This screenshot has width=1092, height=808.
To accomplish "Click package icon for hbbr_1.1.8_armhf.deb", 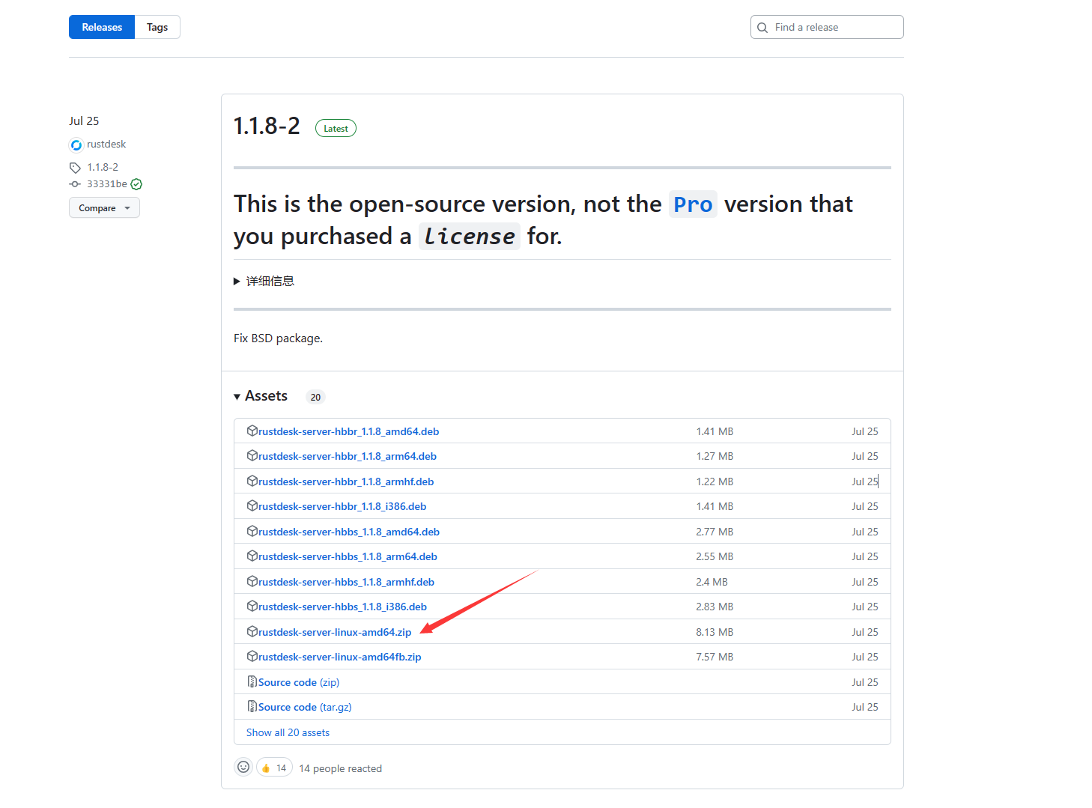I will tap(252, 481).
